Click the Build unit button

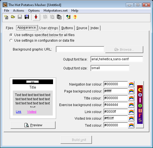click(x=76, y=140)
